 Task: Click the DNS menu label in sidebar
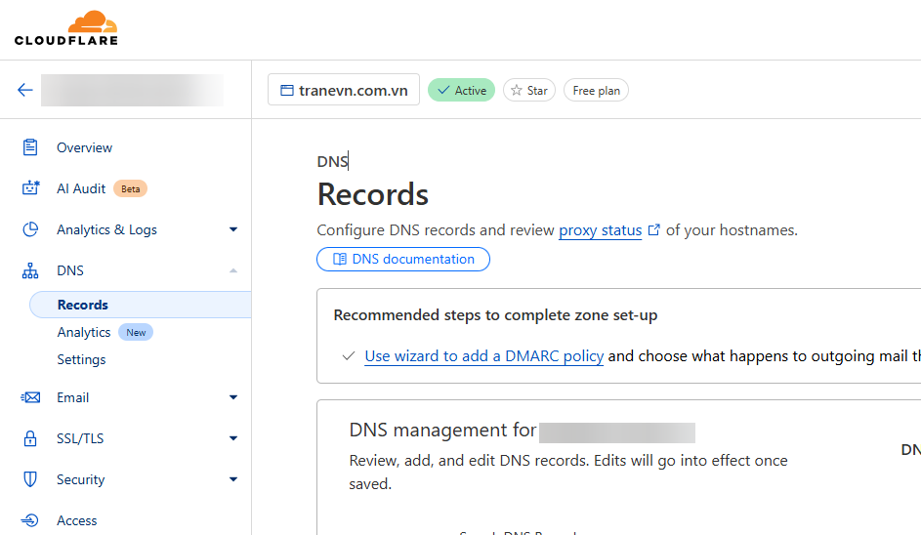(70, 270)
